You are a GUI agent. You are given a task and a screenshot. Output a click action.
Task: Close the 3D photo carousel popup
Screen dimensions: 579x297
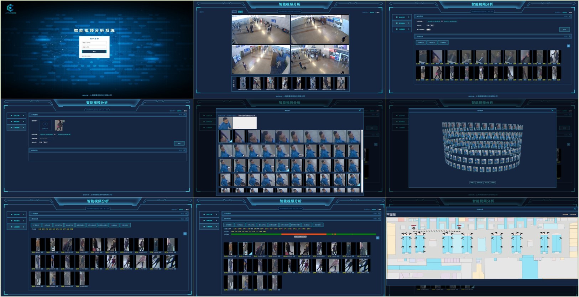pyautogui.click(x=552, y=110)
